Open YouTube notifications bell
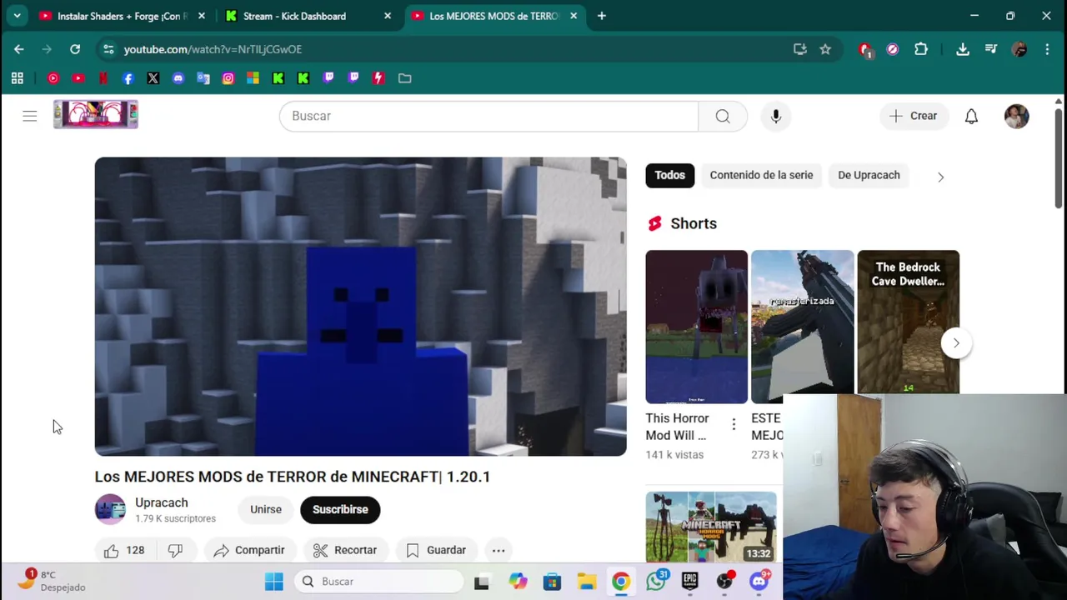Screen dimensions: 1067x600 pyautogui.click(x=971, y=116)
